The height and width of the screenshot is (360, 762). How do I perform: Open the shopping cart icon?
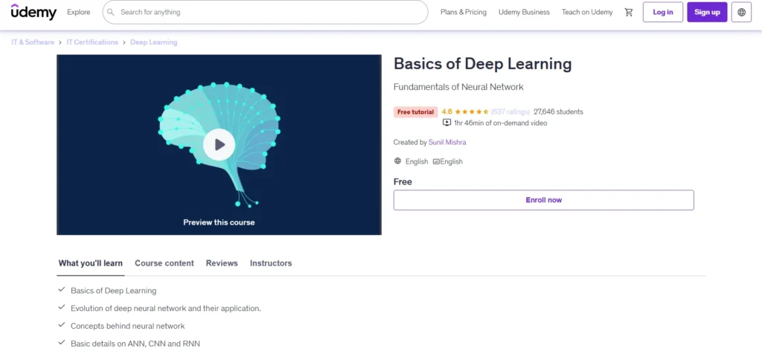[x=629, y=12]
